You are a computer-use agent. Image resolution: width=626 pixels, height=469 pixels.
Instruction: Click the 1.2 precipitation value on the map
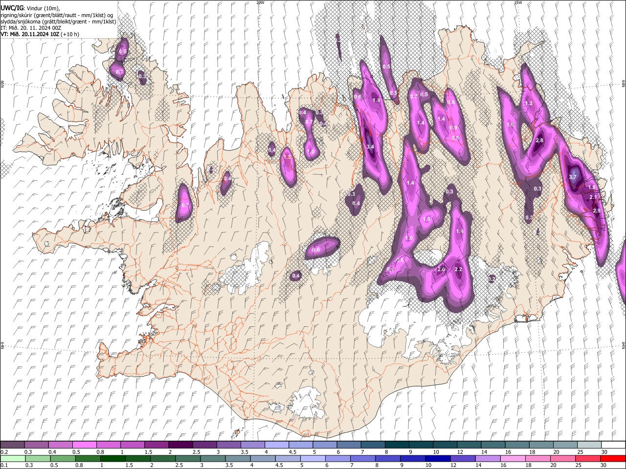point(529,103)
